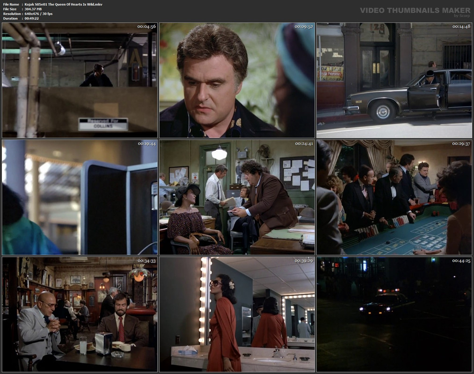474x374 pixels.
Task: Select the thumbnail timestamped 00:24:41
Action: pyautogui.click(x=237, y=197)
